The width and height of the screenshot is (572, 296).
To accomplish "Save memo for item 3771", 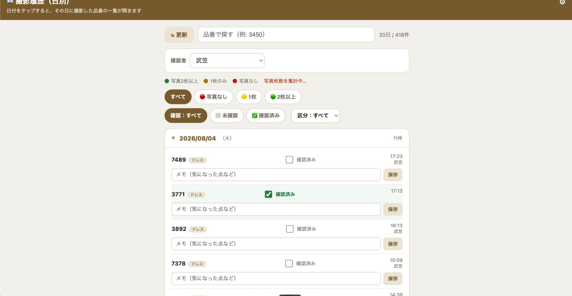I will click(x=393, y=209).
